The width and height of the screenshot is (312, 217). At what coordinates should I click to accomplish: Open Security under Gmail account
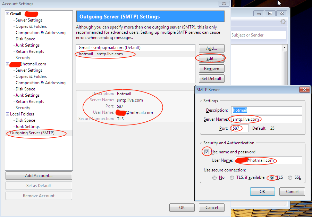click(x=23, y=58)
